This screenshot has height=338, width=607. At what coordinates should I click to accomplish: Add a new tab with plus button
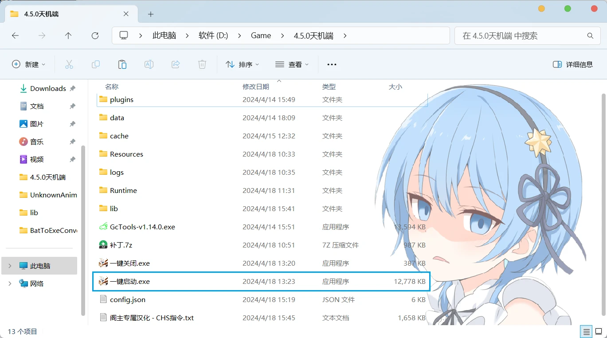point(151,14)
